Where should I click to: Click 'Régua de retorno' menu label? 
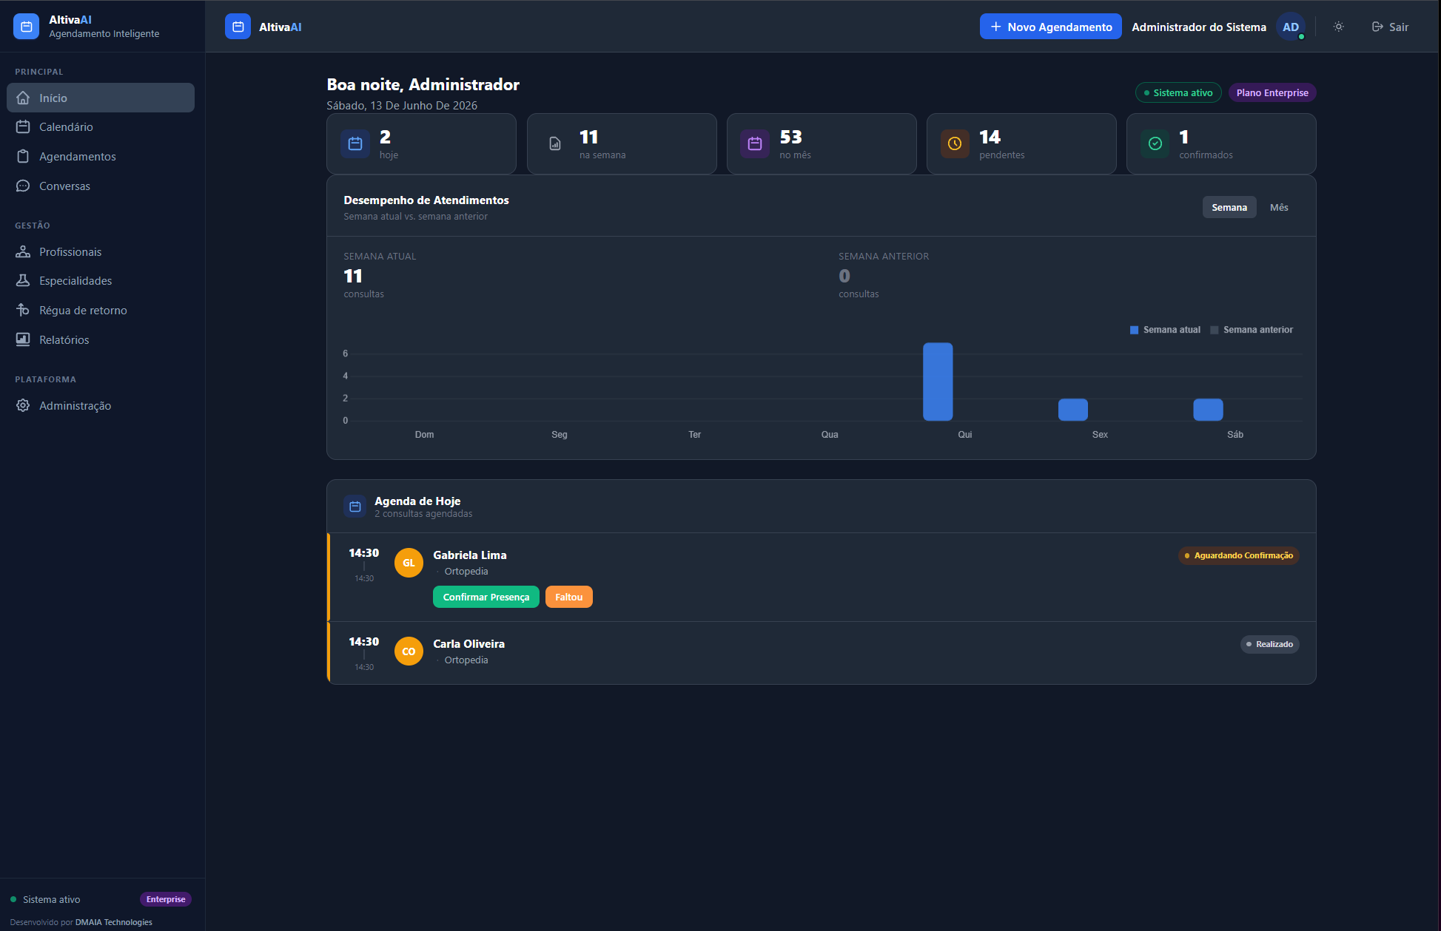coord(83,311)
